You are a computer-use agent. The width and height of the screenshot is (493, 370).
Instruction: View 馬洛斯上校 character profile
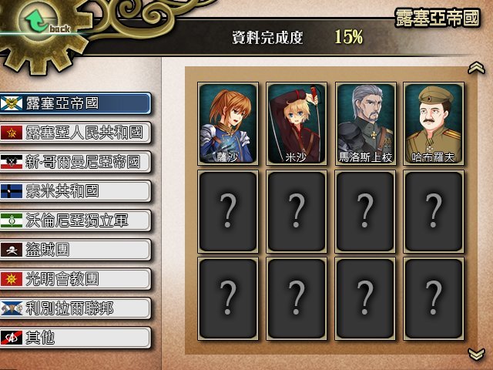(x=365, y=123)
